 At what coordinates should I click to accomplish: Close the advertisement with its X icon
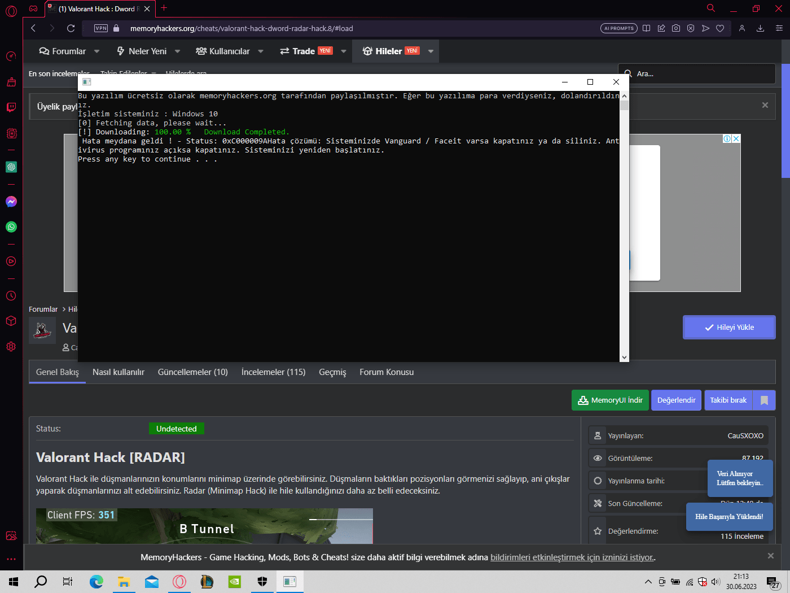736,139
